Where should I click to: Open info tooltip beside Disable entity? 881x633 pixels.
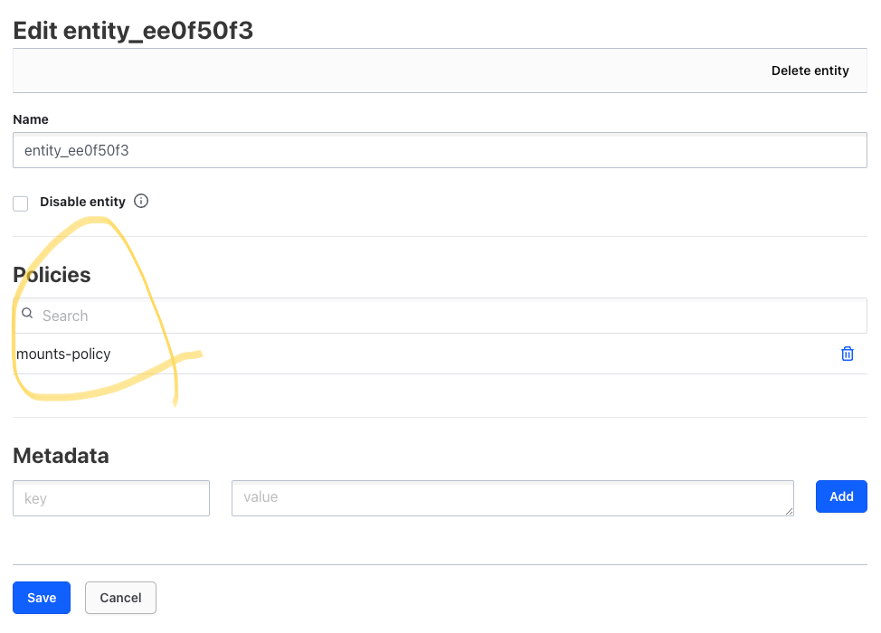(x=141, y=201)
